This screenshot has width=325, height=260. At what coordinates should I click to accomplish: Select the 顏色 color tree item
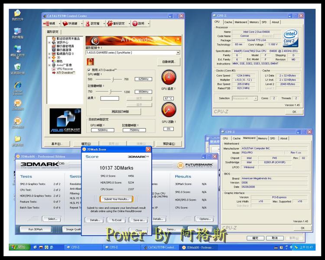[x=59, y=61]
